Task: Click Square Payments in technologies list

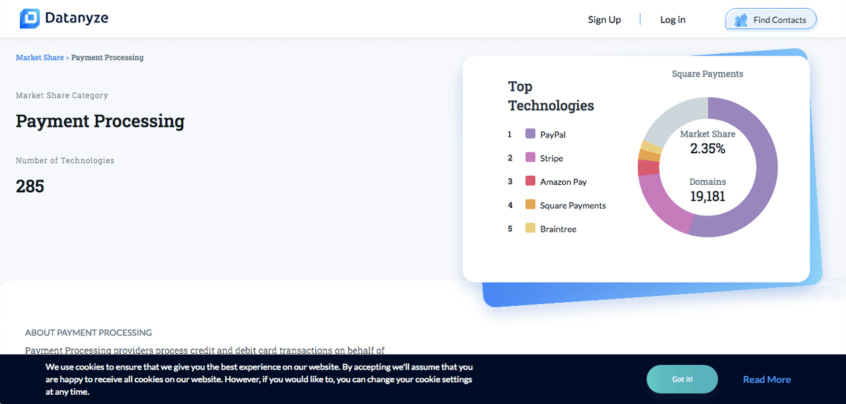Action: click(x=572, y=205)
